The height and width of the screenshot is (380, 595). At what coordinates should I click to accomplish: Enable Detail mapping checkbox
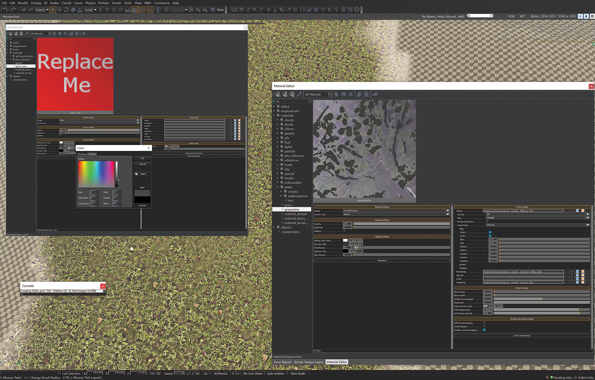point(484,326)
